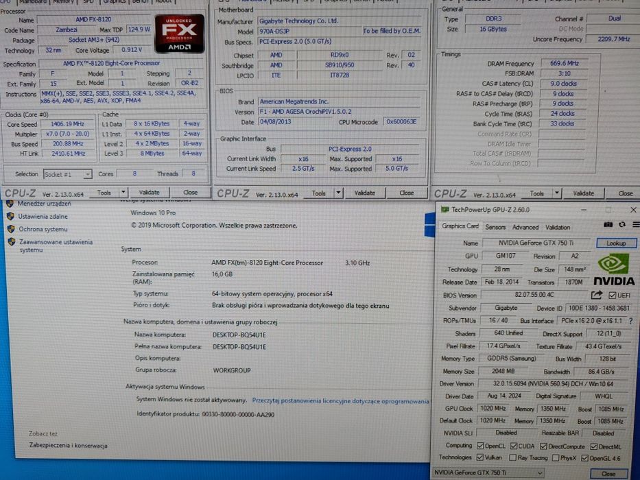Click Close button at GPU-Z bottom
The height and width of the screenshot is (480, 640).
coord(608,473)
